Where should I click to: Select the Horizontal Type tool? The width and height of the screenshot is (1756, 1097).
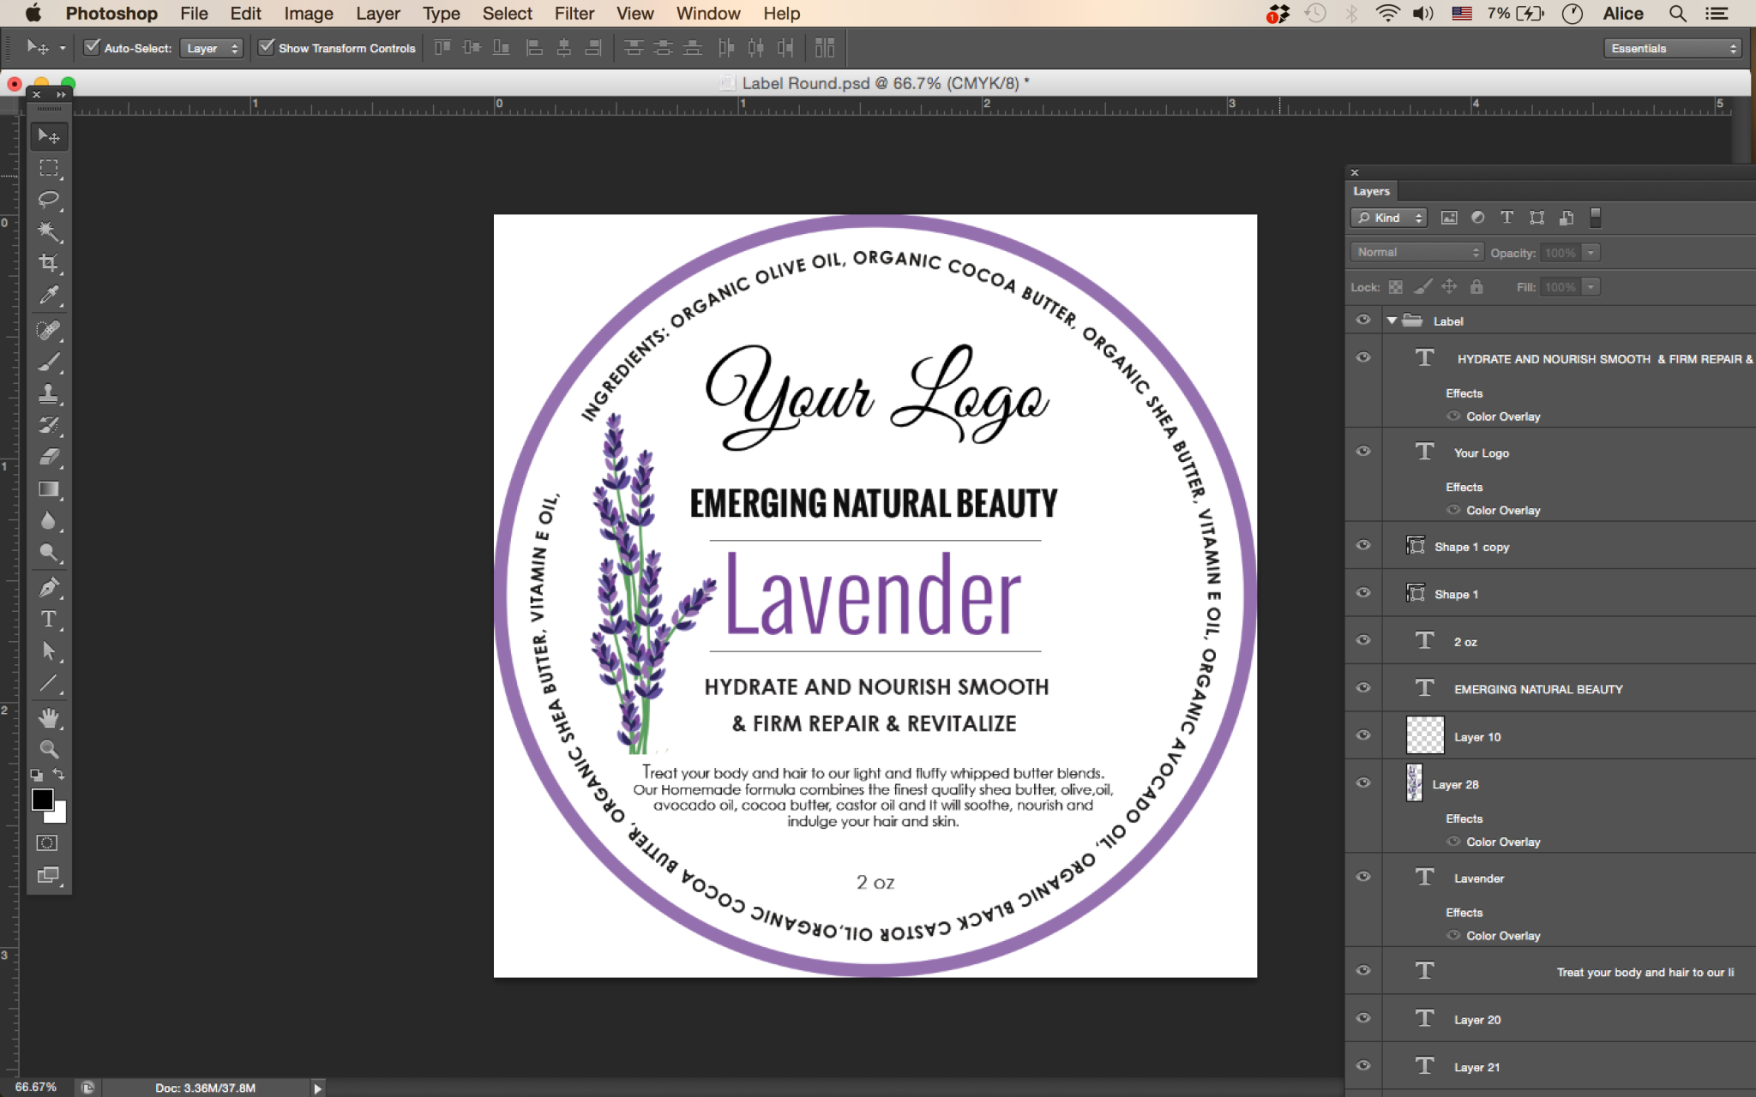(x=49, y=619)
